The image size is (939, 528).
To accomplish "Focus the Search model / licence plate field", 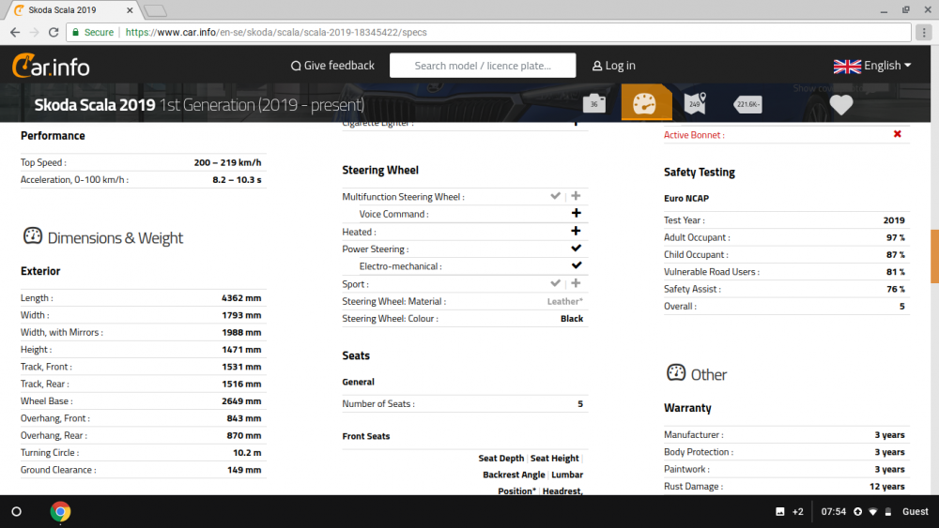I will (x=483, y=66).
